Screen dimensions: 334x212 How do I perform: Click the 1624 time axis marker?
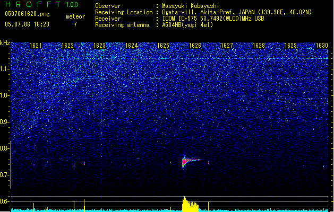[132, 46]
